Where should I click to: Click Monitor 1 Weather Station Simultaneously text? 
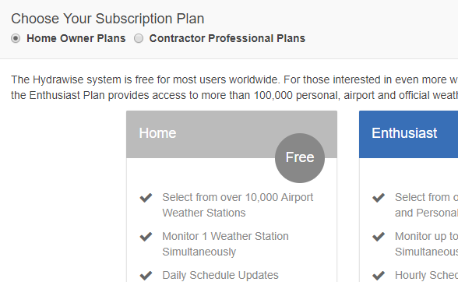tap(225, 244)
